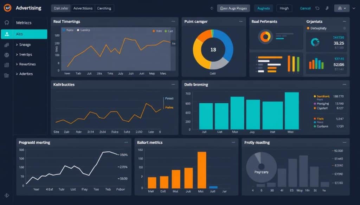Click the tallest teal bar above Mes
The height and width of the screenshot is (205, 360).
292,111
